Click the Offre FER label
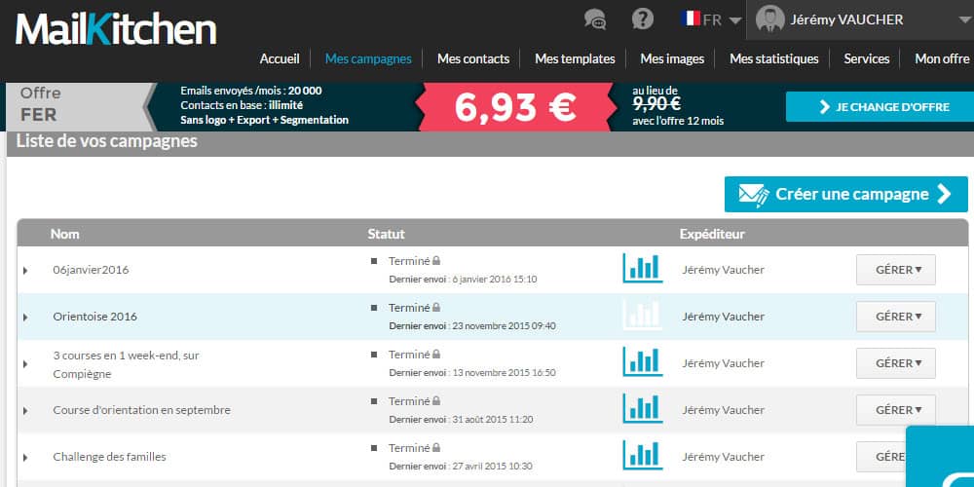974x487 pixels. click(x=40, y=104)
